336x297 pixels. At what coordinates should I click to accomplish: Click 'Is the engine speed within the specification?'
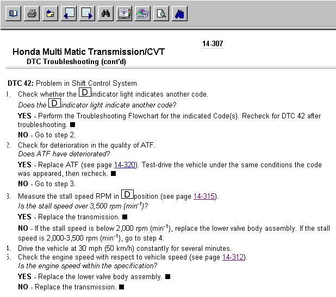point(88,266)
